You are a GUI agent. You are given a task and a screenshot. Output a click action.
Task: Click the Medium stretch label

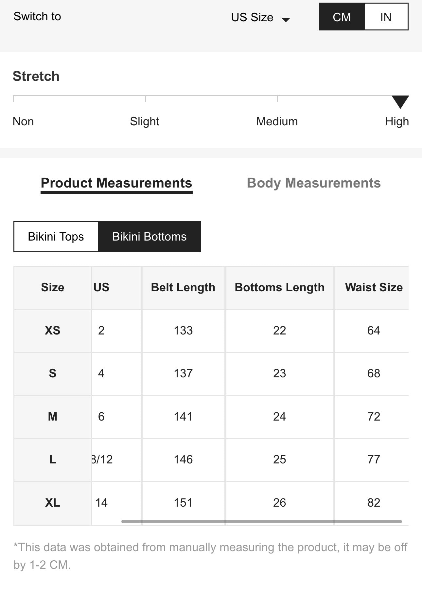[277, 121]
